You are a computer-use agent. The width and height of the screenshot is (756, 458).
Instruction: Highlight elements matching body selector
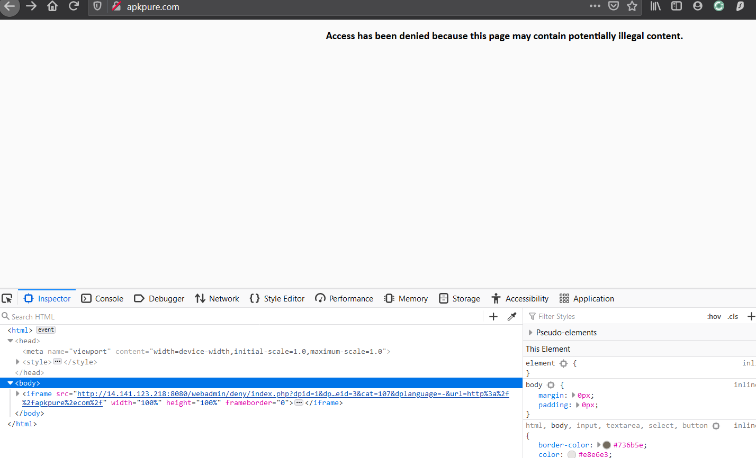pos(551,385)
